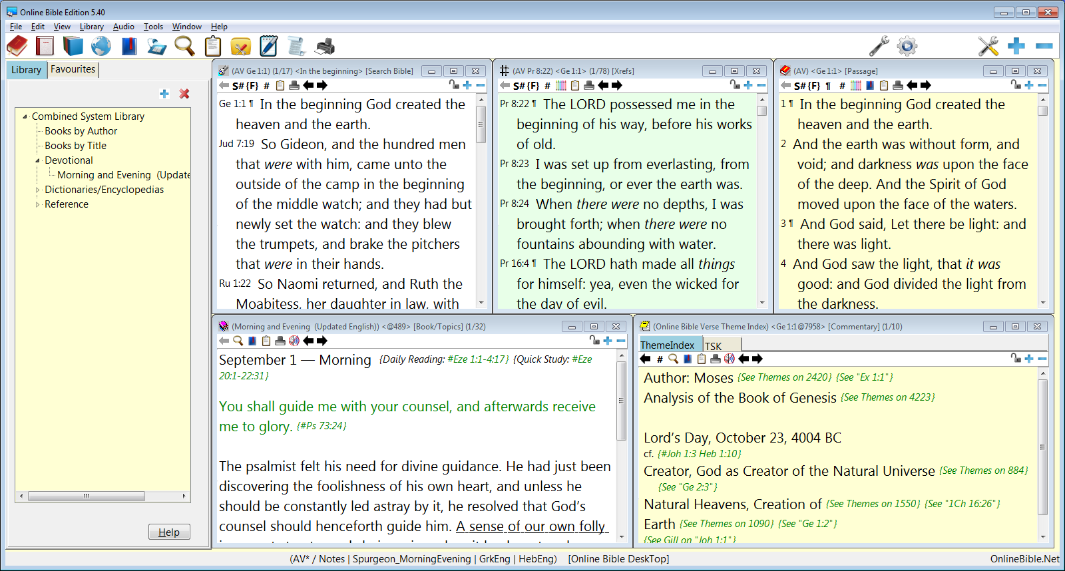Open the red Bible icon in main toolbar
The image size is (1065, 571).
[x=17, y=46]
